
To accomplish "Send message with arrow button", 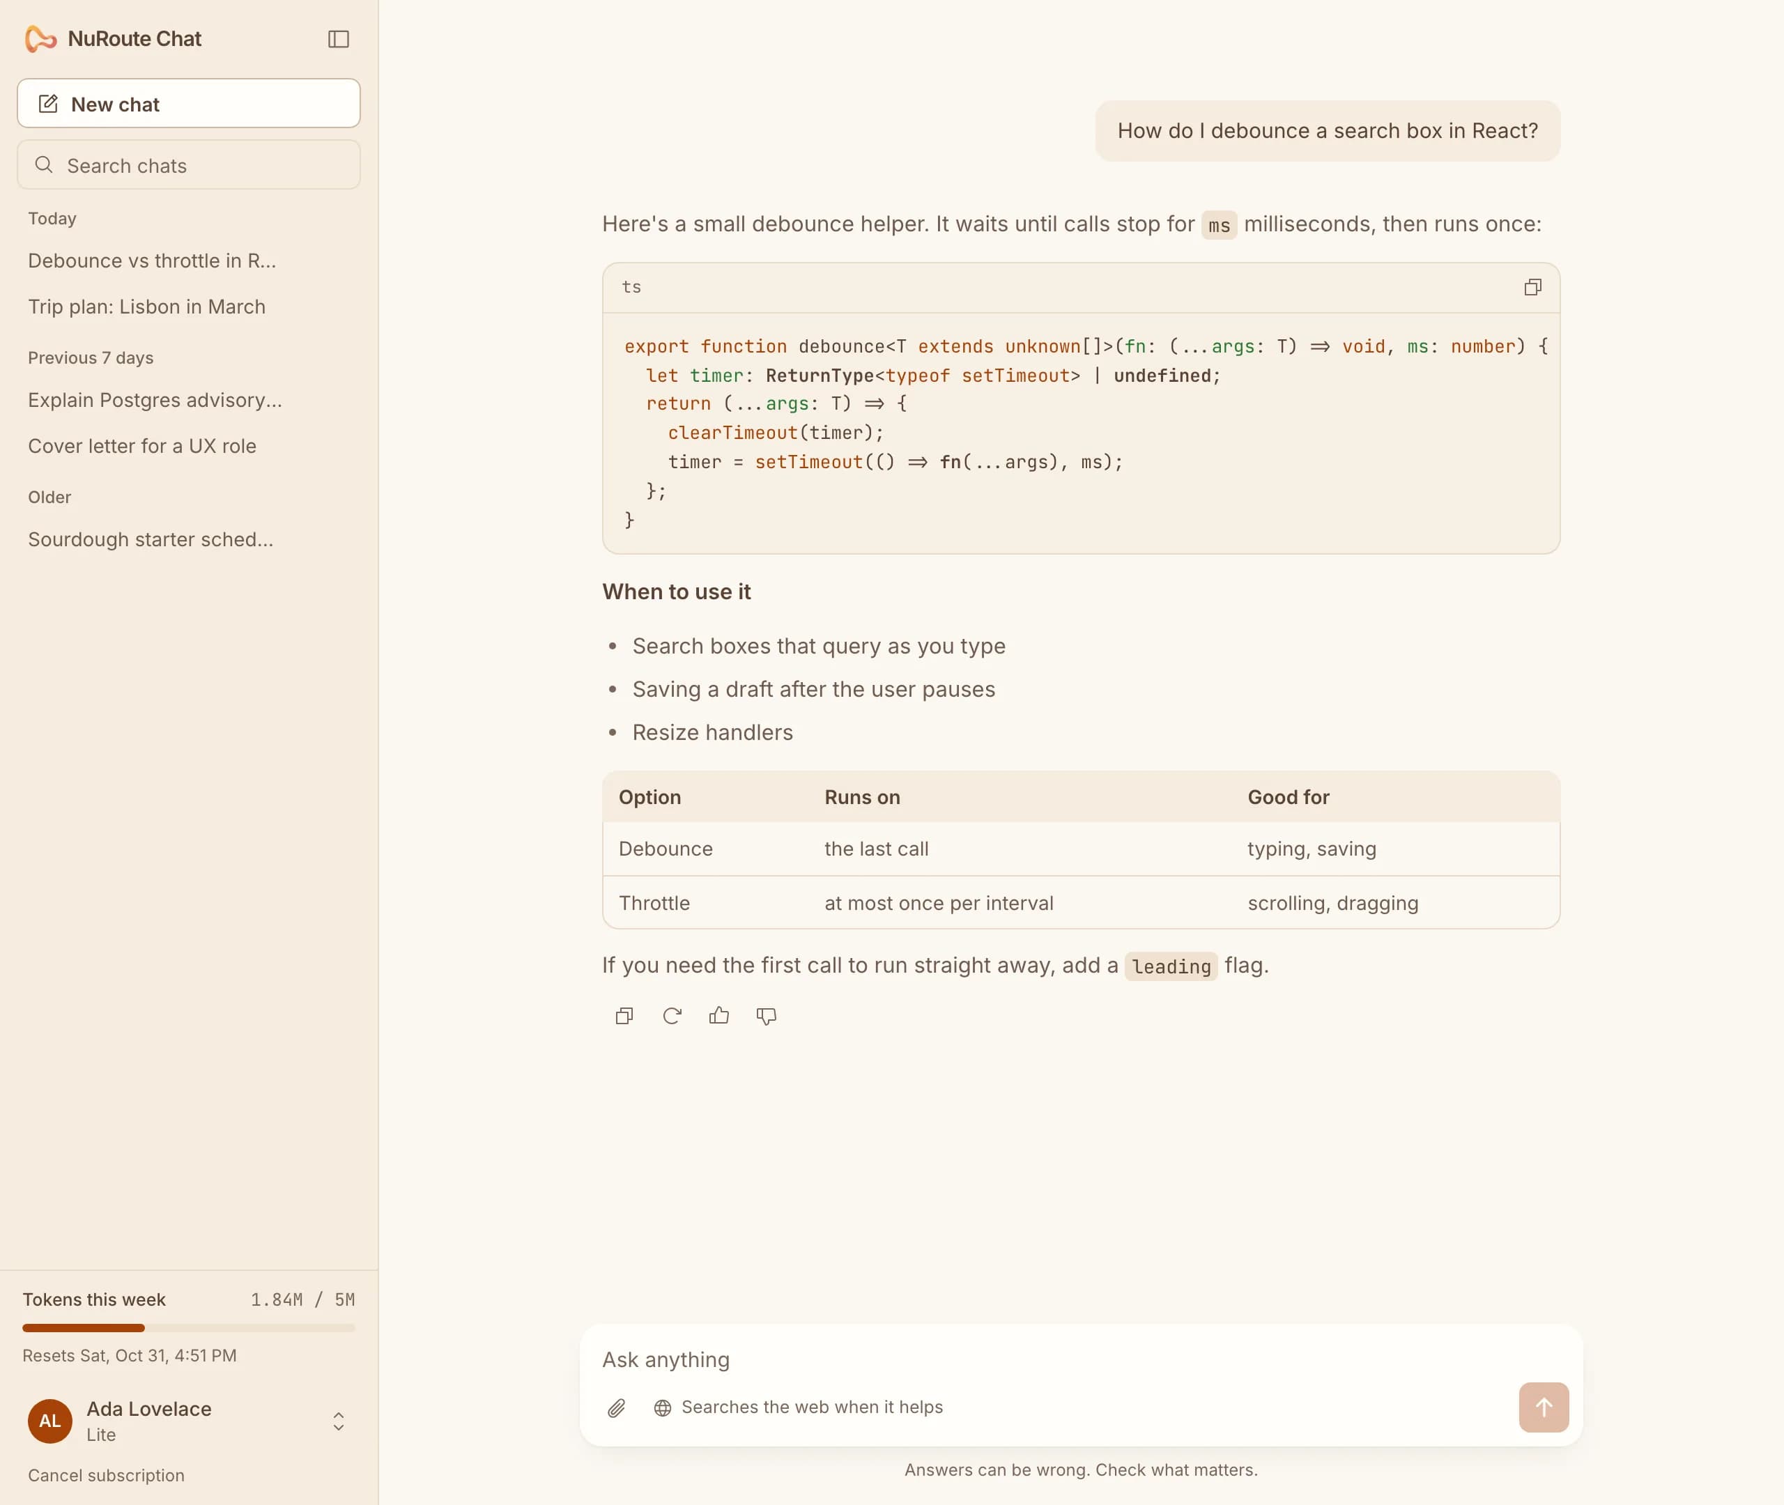I will (x=1544, y=1407).
